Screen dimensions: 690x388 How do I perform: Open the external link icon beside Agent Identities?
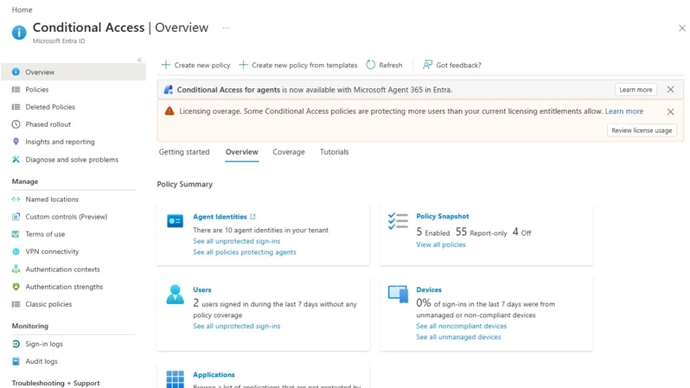pyautogui.click(x=253, y=216)
